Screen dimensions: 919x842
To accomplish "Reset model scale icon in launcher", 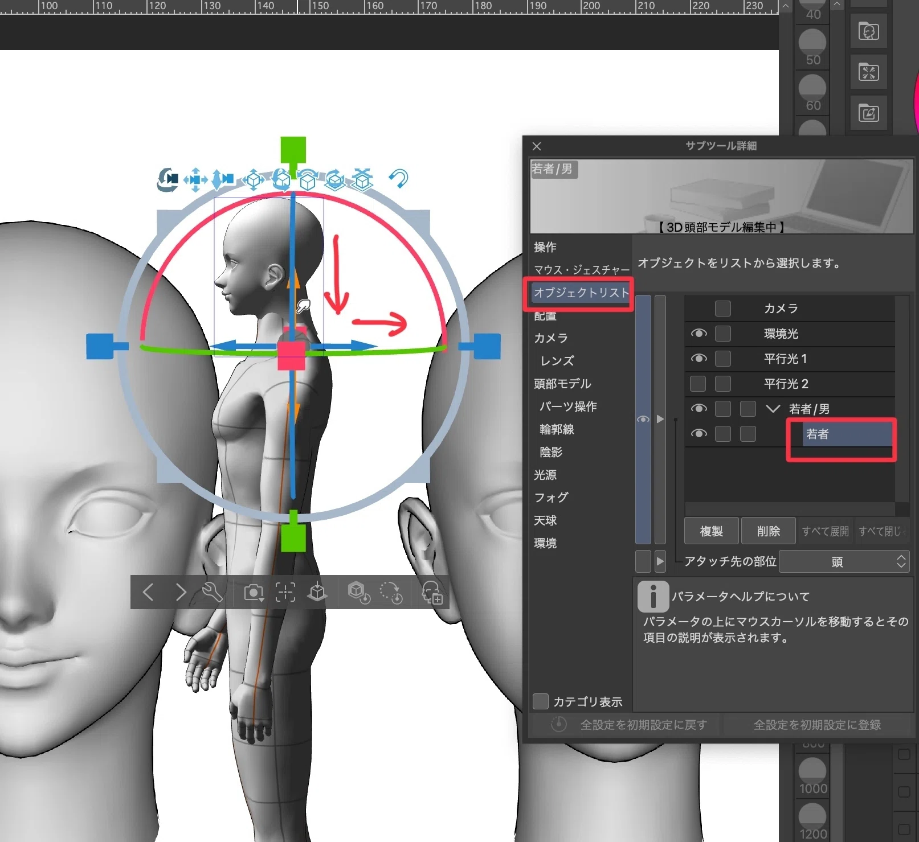I will [359, 593].
